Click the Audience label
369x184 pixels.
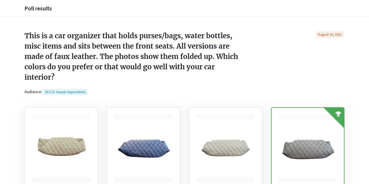click(x=33, y=92)
